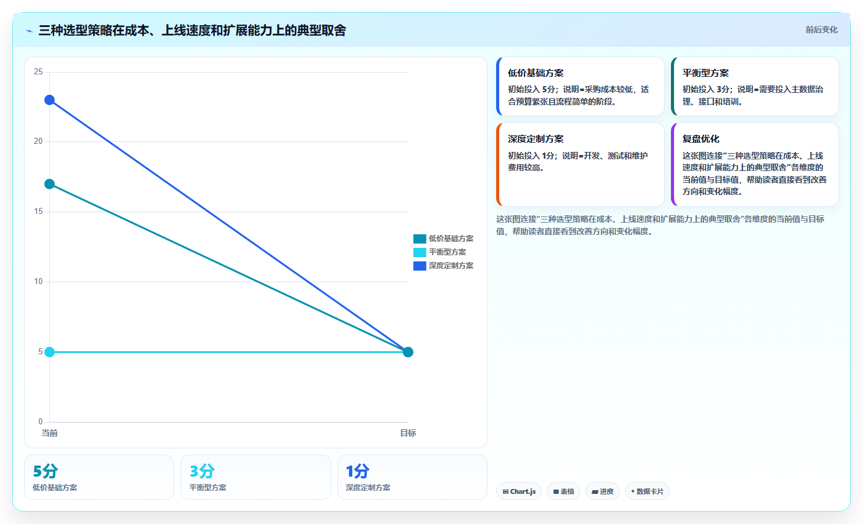Click the 数据卡片 chip sparkle icon
Image resolution: width=863 pixels, height=524 pixels.
pyautogui.click(x=633, y=491)
